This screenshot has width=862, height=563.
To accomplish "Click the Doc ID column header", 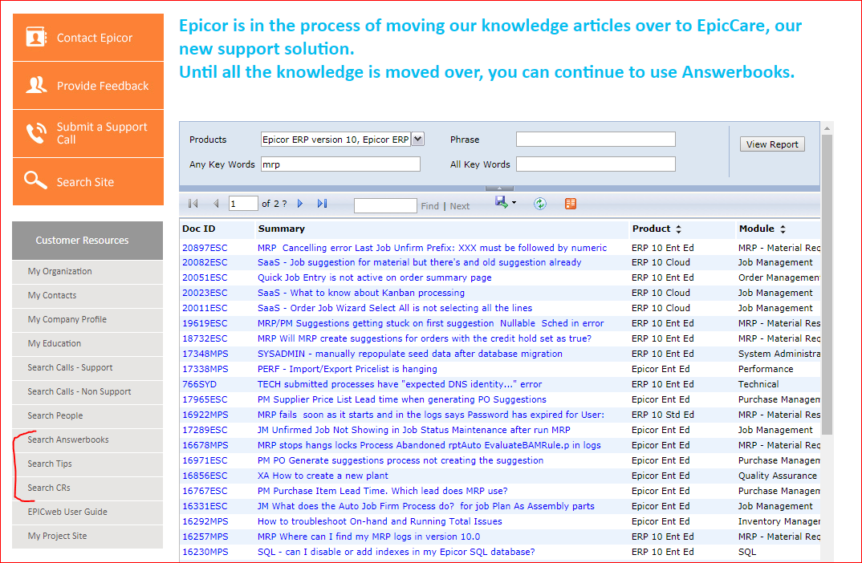I will (199, 229).
